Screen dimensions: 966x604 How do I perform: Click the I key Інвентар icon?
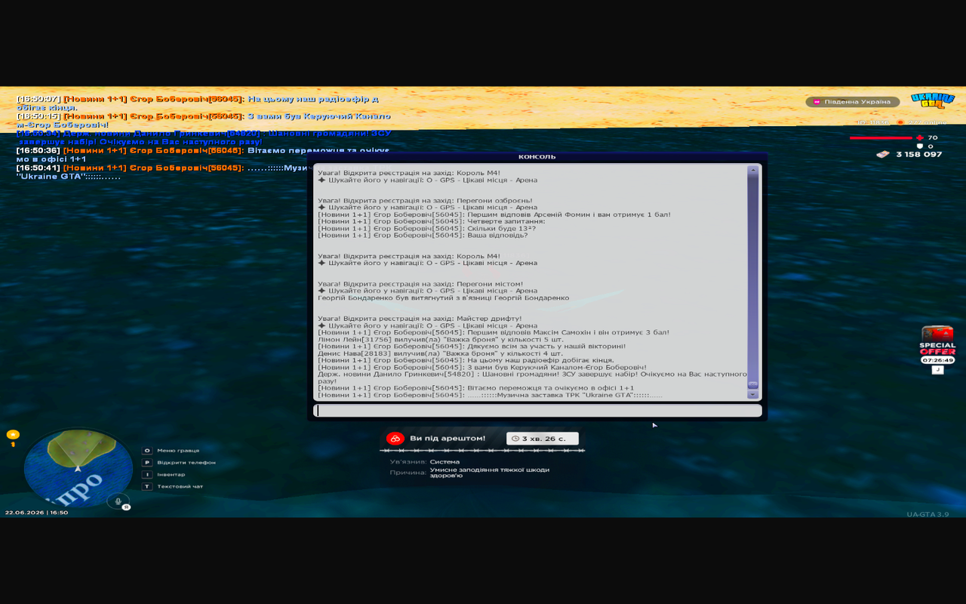point(147,474)
